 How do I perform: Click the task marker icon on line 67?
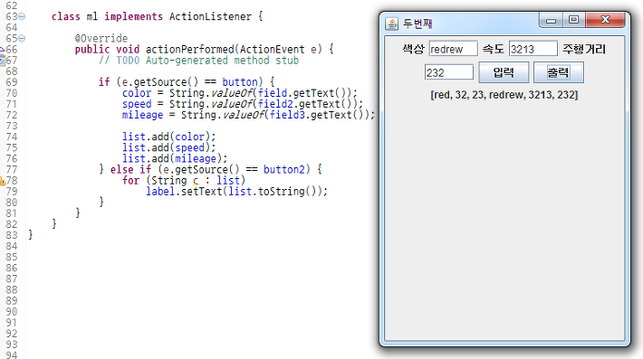click(2, 61)
